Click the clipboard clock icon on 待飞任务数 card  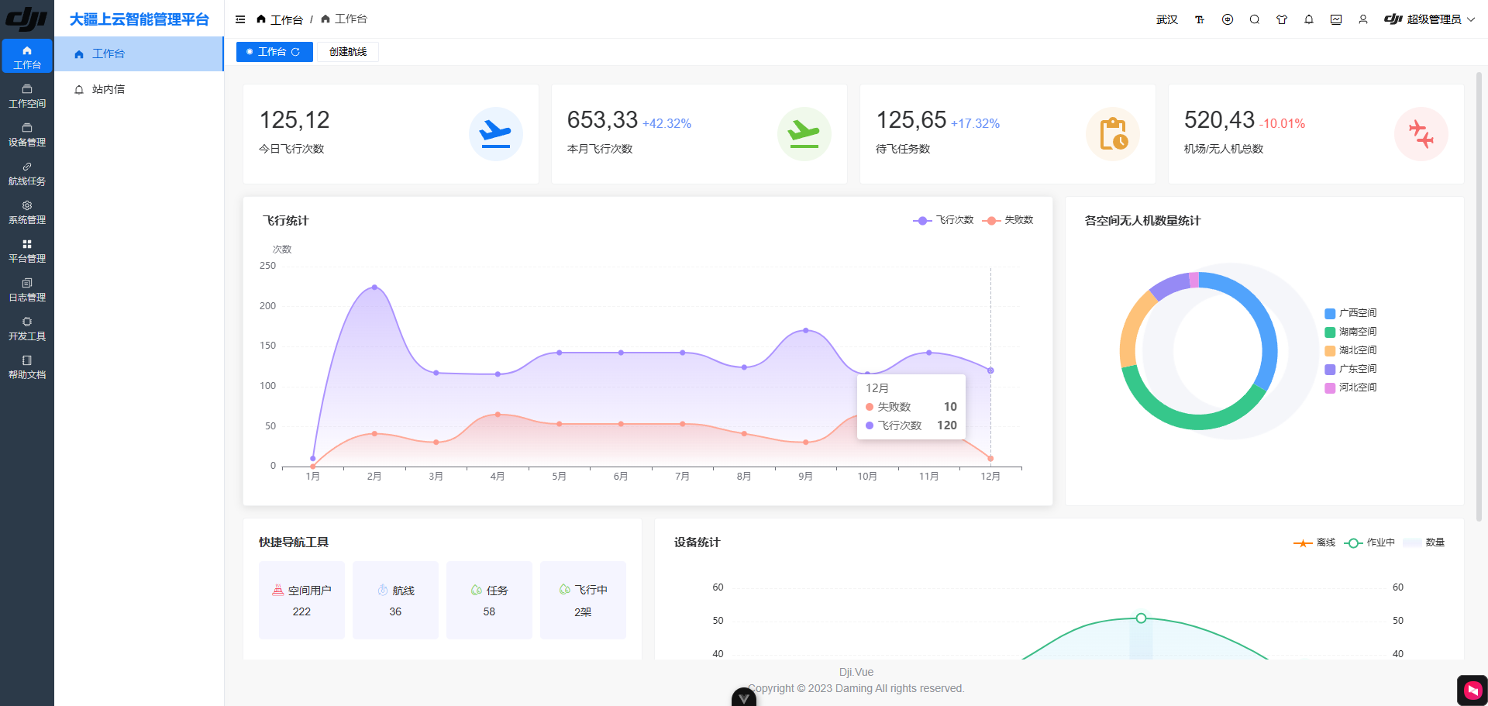pos(1113,134)
